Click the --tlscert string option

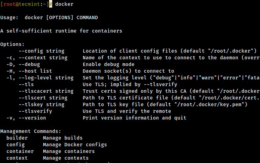point(43,98)
